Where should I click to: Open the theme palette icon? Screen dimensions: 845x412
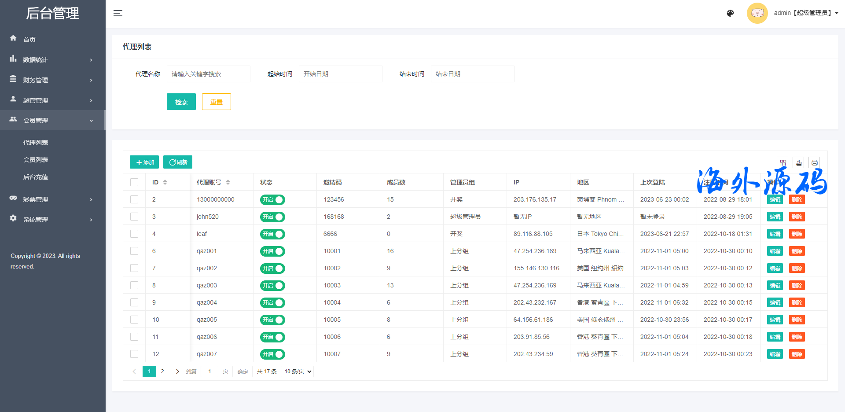tap(730, 13)
